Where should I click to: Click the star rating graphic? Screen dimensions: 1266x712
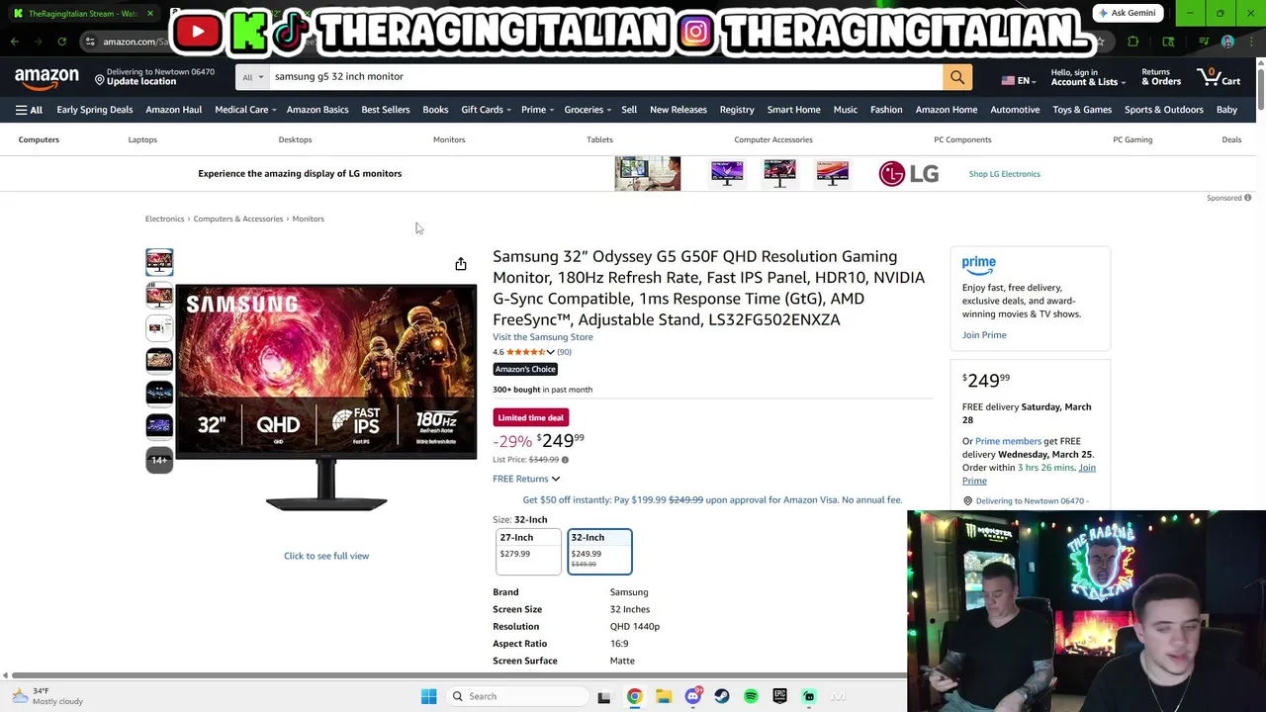click(525, 352)
